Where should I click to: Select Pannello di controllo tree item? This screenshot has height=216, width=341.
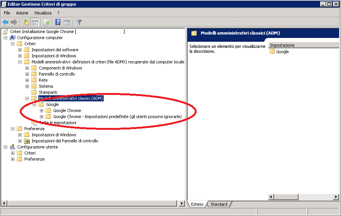click(x=57, y=74)
